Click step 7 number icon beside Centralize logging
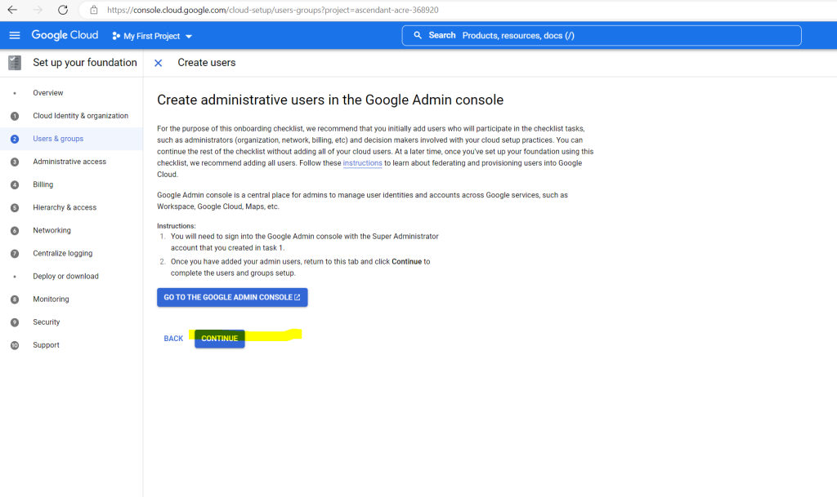837x497 pixels. pyautogui.click(x=15, y=254)
